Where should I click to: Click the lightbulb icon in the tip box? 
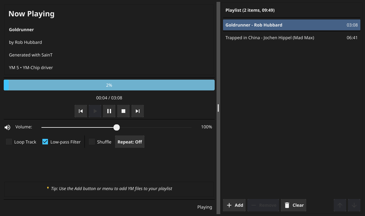(48, 188)
